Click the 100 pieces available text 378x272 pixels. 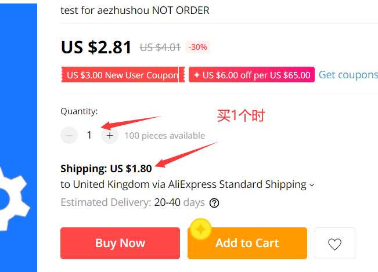tap(164, 136)
